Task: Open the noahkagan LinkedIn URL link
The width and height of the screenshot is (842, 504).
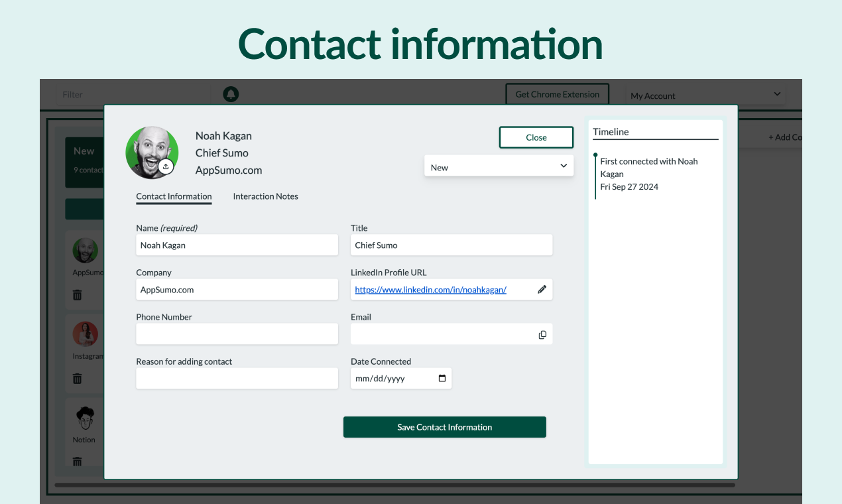Action: pyautogui.click(x=430, y=290)
